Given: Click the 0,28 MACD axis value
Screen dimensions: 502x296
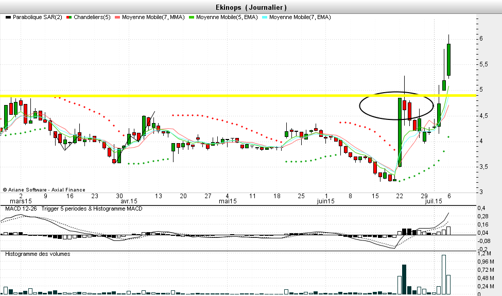Looking at the screenshot, I should click(x=483, y=217).
